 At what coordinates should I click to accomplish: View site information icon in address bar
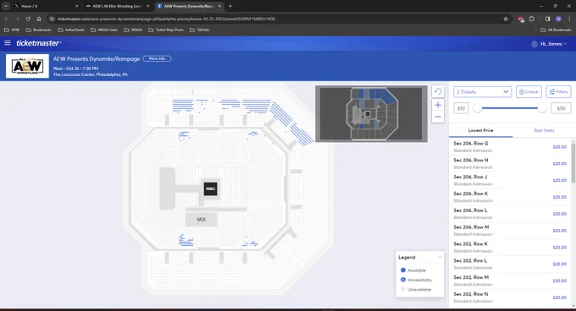click(52, 19)
